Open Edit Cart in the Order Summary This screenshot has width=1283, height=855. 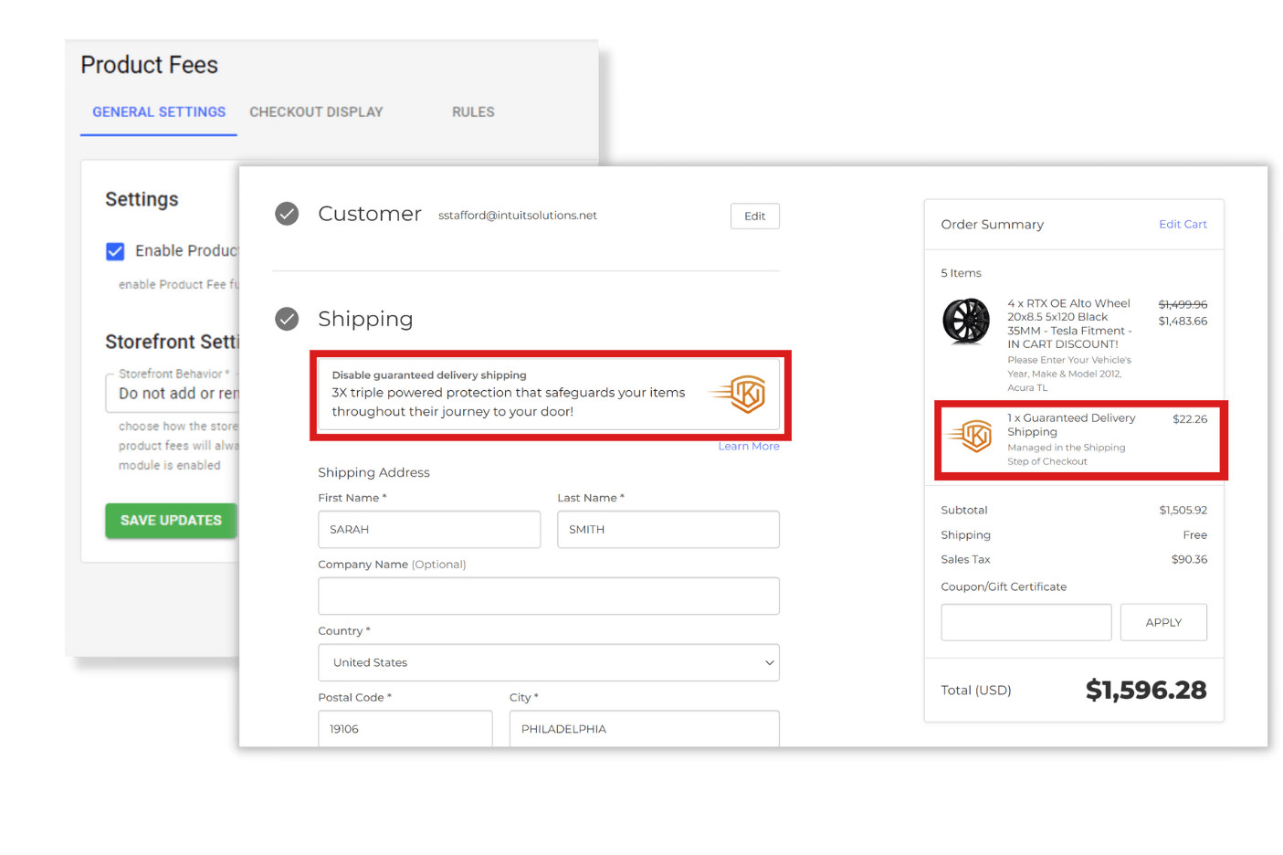click(1183, 223)
